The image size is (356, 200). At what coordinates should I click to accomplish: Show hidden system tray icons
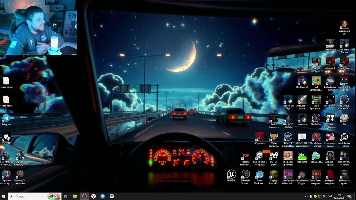(306, 196)
